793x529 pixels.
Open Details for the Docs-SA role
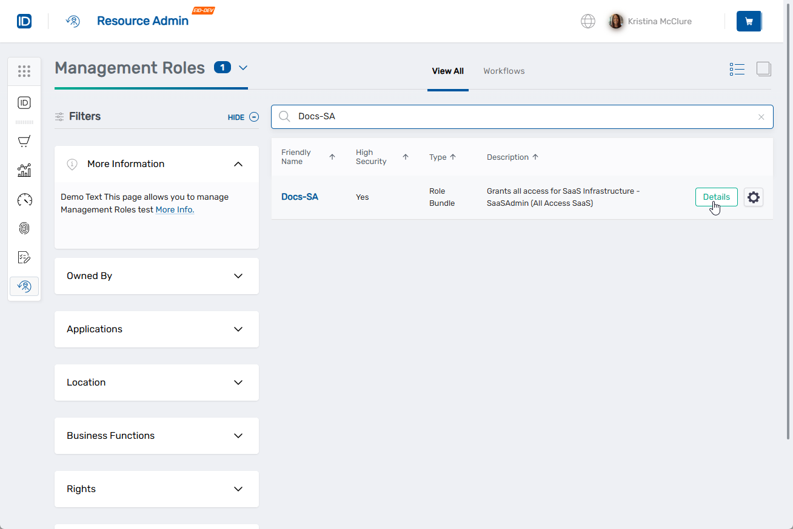click(x=716, y=197)
